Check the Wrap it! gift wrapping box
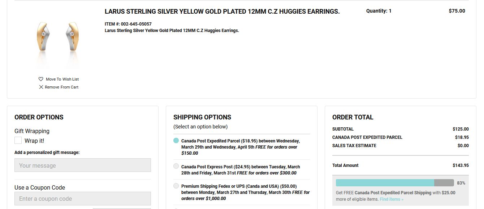 tap(18, 140)
